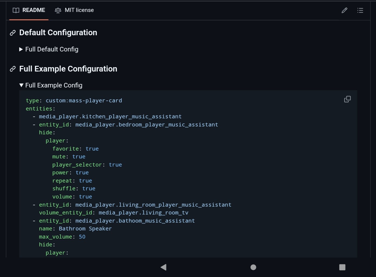Tap the Android home circle button
This screenshot has width=376, height=277.
click(x=253, y=267)
